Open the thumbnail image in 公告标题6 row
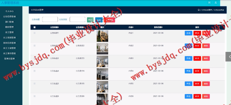This screenshot has width=231, height=105. click(102, 99)
